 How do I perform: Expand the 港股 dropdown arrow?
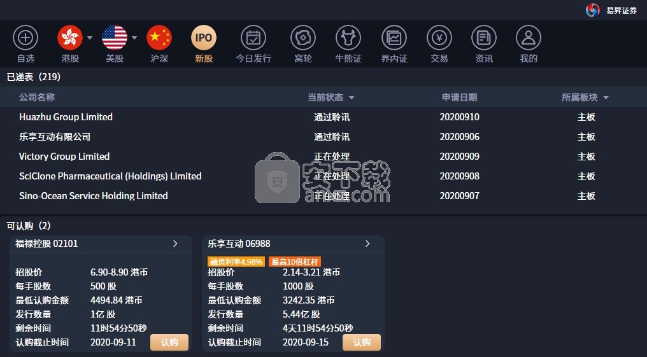point(90,38)
